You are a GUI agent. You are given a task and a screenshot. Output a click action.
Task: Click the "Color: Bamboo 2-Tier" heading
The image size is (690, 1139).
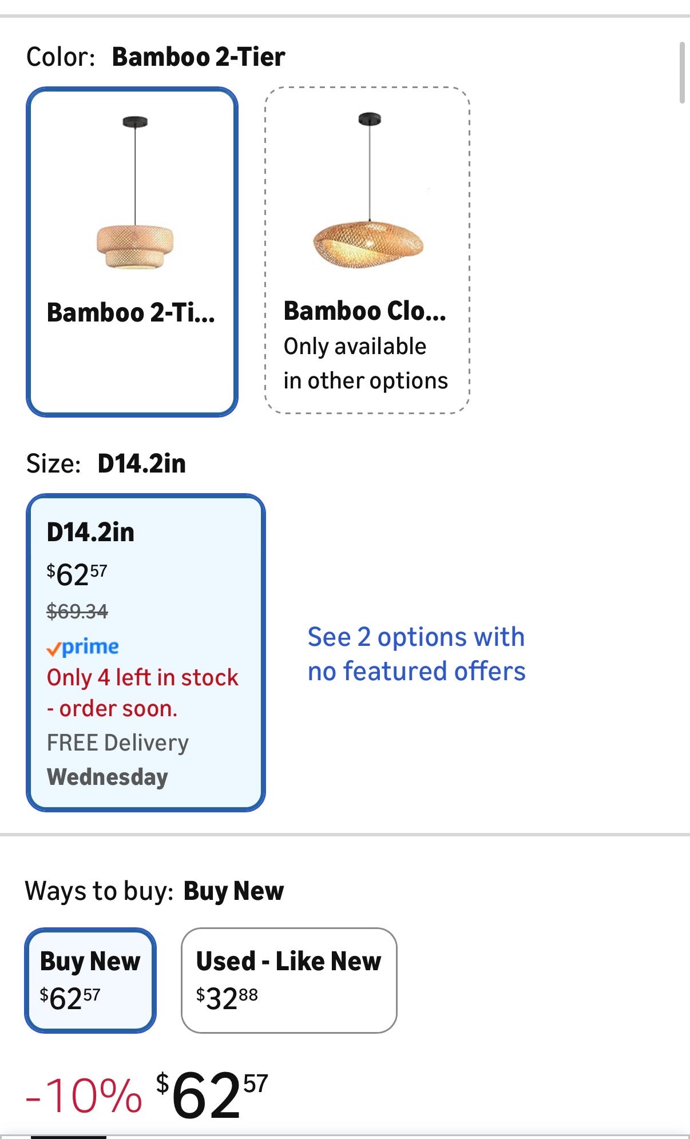tap(156, 57)
